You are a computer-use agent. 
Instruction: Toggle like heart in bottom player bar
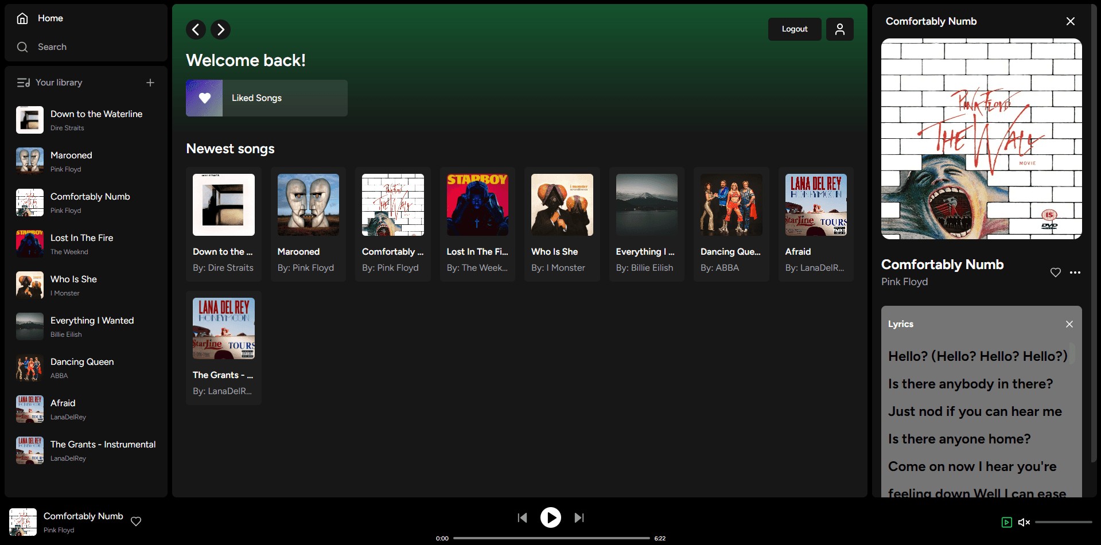point(136,521)
